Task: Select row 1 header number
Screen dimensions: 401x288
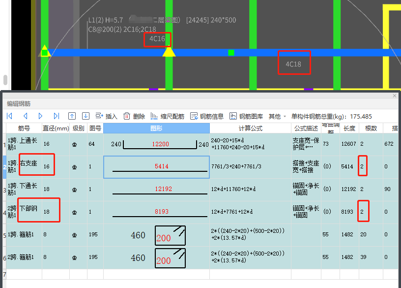Action: pyautogui.click(x=4, y=145)
